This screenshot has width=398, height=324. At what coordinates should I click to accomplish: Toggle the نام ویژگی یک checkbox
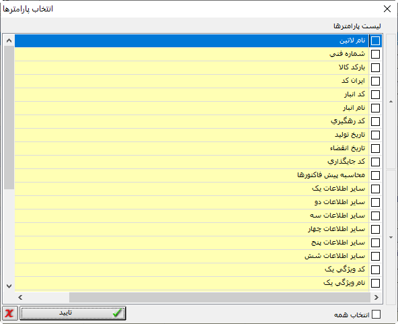pos(375,284)
